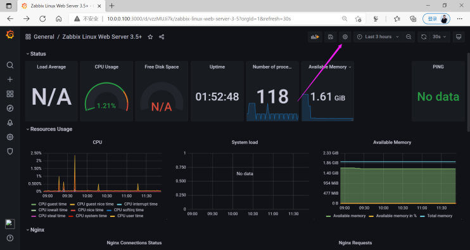The image size is (470, 250).
Task: Open Nginx Connections Status panel title
Action: [x=134, y=243]
